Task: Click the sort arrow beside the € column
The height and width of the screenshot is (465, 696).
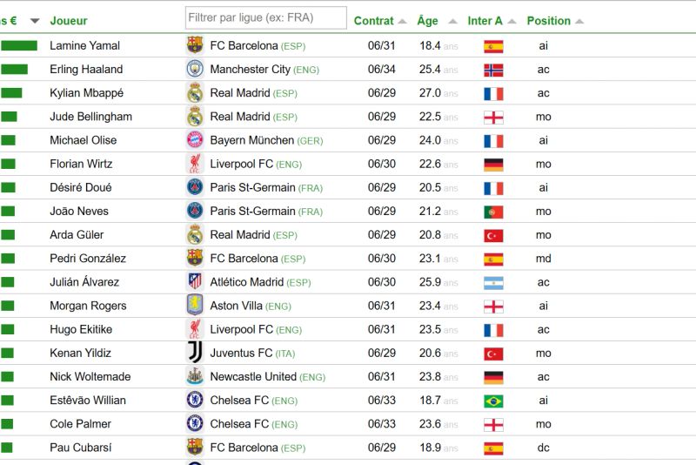Action: [35, 21]
